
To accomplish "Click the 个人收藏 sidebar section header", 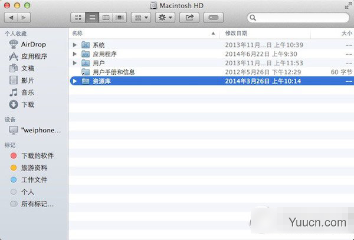I will click(x=15, y=34).
